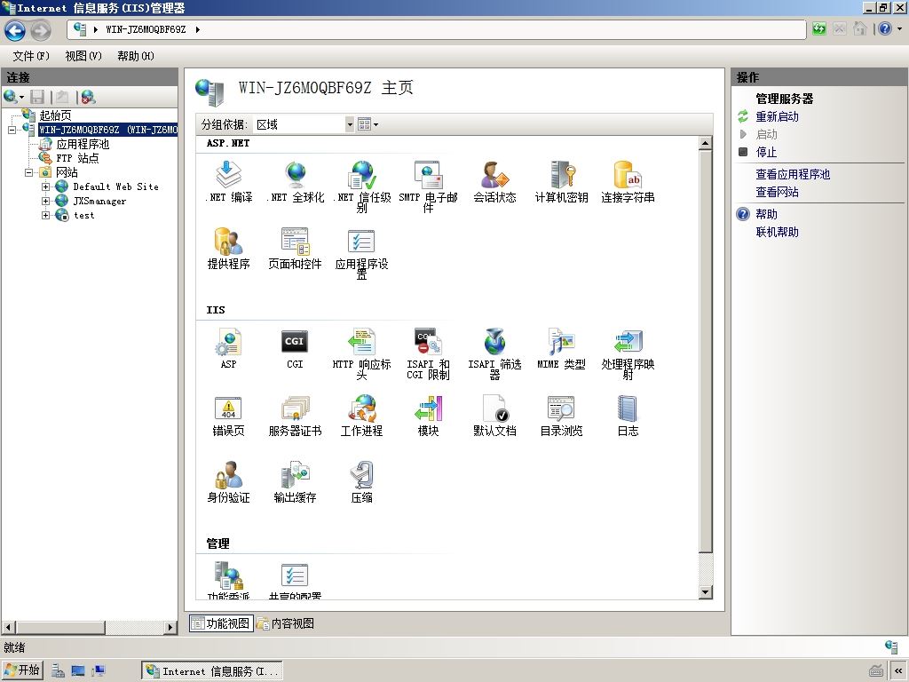This screenshot has height=682, width=909.
Task: Click the feature list scroll down arrow
Action: pyautogui.click(x=705, y=592)
